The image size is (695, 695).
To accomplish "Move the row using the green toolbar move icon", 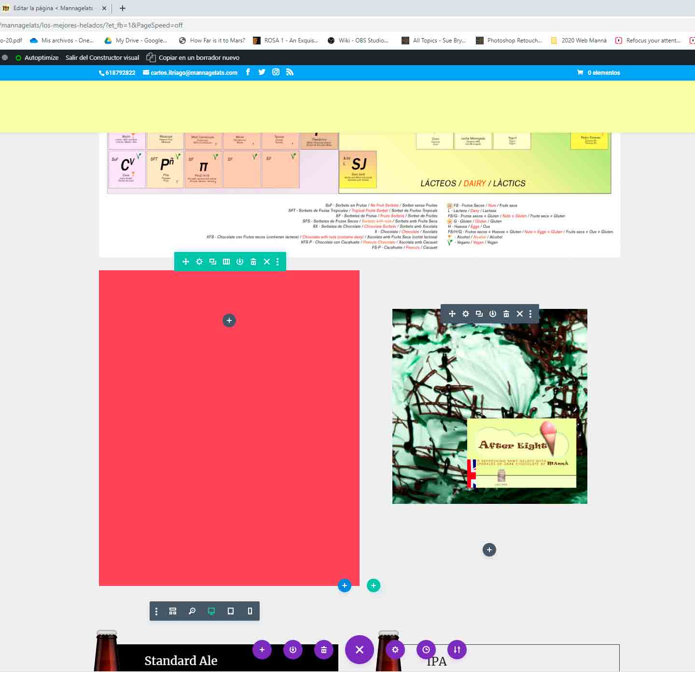I will click(186, 262).
